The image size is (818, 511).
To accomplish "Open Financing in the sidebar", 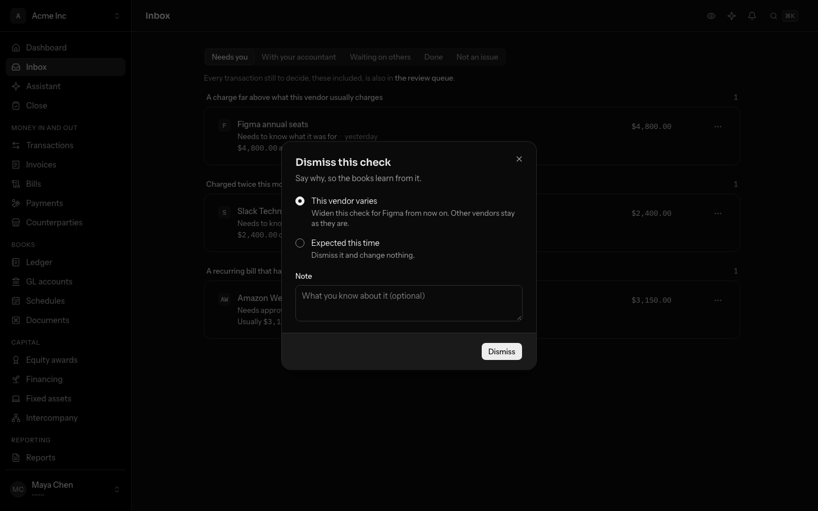I will [65, 379].
